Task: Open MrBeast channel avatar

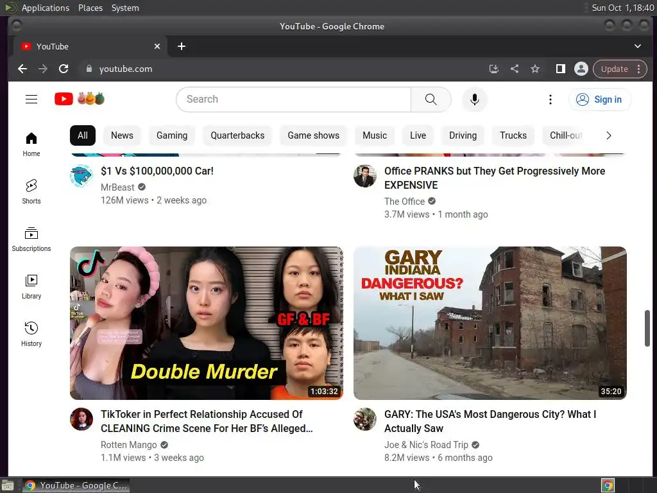Action: click(81, 176)
